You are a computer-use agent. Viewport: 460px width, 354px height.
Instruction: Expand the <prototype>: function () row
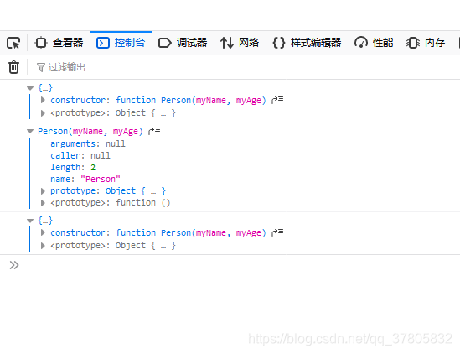click(x=43, y=203)
